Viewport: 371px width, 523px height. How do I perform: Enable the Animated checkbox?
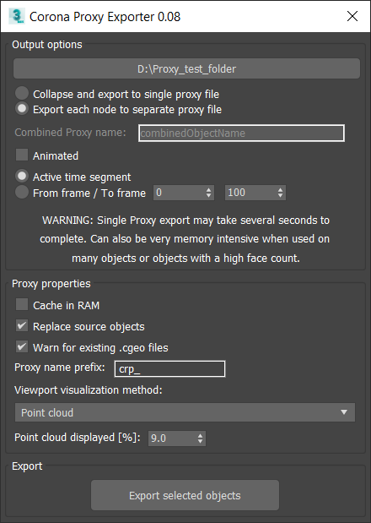tap(22, 155)
